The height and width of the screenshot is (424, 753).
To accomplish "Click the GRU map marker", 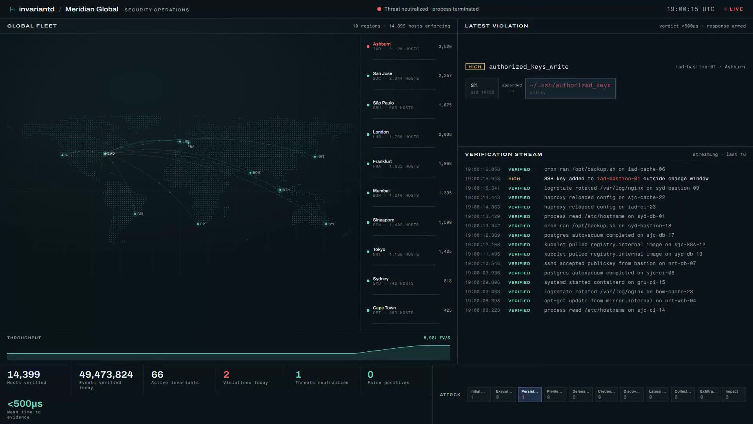I will click(x=135, y=214).
